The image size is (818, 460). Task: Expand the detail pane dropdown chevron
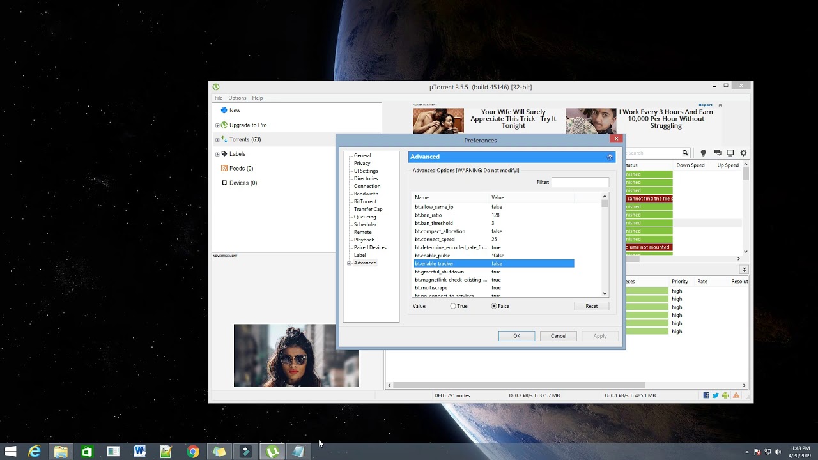coord(744,270)
